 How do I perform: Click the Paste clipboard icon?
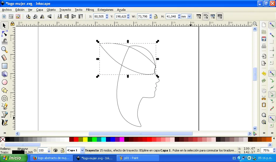pos(264,105)
